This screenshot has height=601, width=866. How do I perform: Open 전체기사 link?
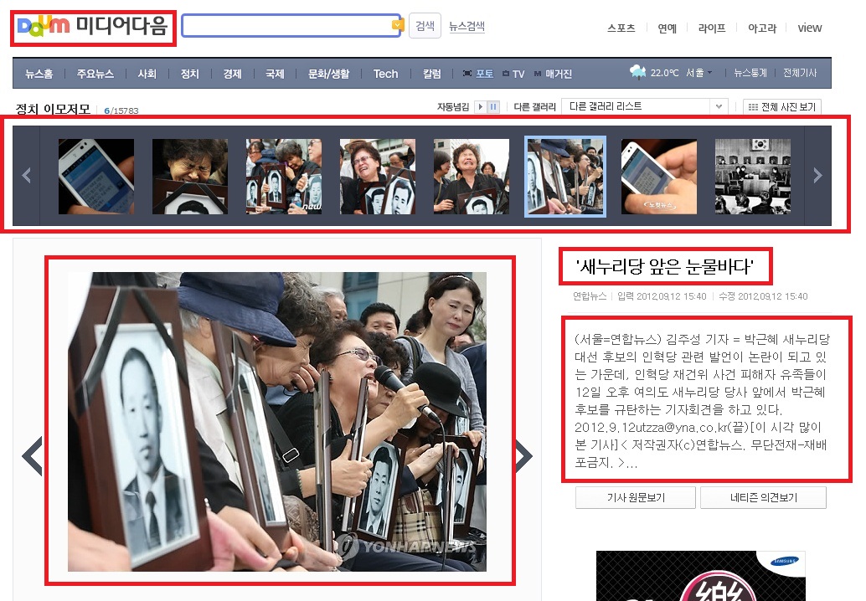tap(800, 73)
